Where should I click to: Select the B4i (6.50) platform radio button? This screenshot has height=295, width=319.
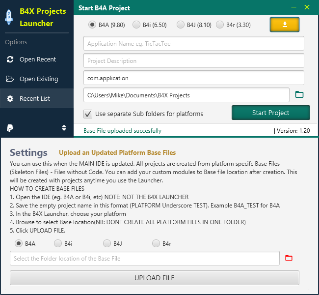[x=136, y=25]
